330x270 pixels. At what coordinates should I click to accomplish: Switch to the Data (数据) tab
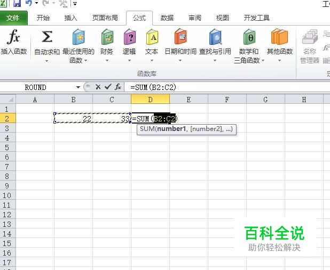pyautogui.click(x=167, y=18)
